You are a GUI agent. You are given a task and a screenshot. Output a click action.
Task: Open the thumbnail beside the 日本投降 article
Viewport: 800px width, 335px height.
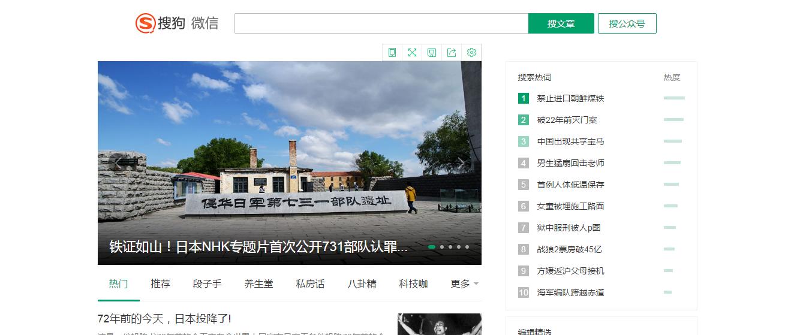[440, 324]
